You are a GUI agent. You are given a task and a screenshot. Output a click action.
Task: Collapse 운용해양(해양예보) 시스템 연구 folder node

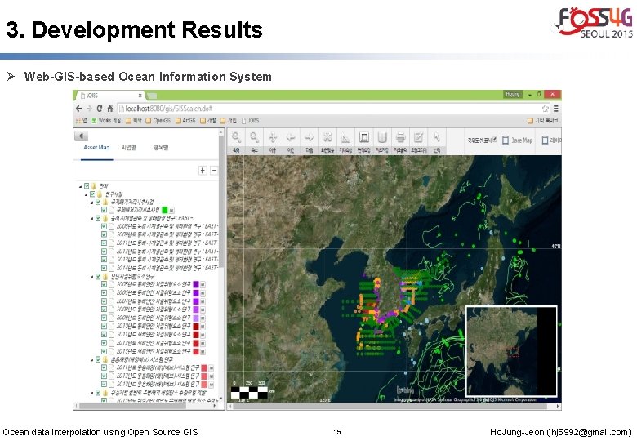tap(91, 360)
